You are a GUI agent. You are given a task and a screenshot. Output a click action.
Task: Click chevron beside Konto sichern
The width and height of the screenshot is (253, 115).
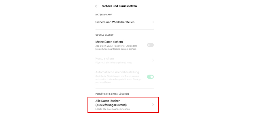[x=153, y=60]
